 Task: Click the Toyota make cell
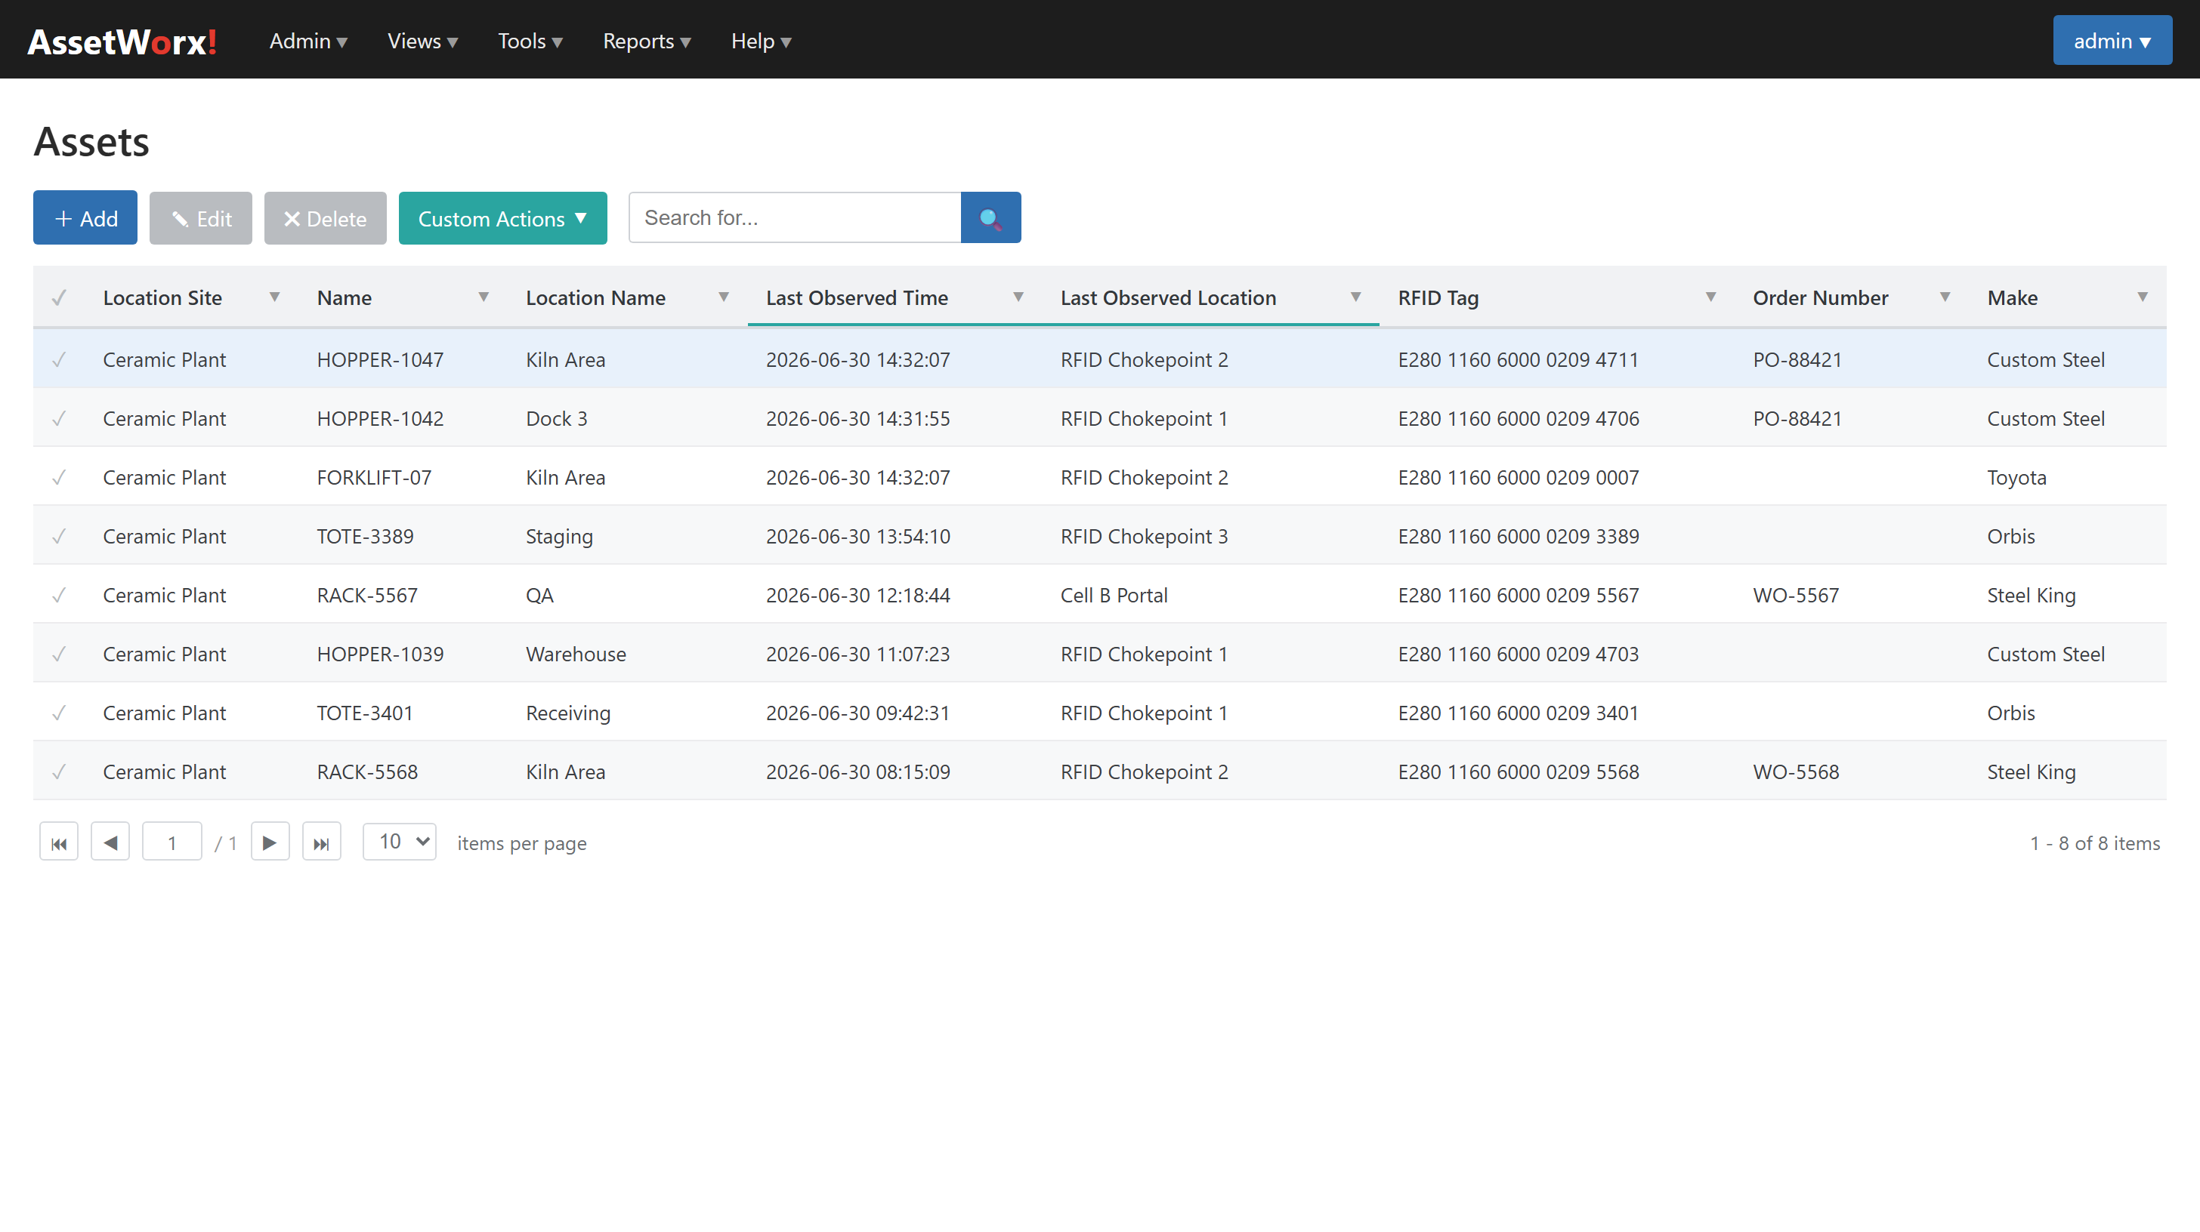(x=2016, y=477)
